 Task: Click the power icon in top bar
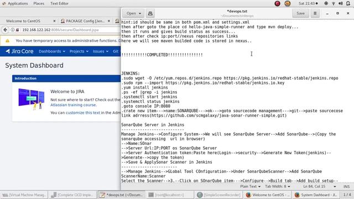(x=348, y=3)
